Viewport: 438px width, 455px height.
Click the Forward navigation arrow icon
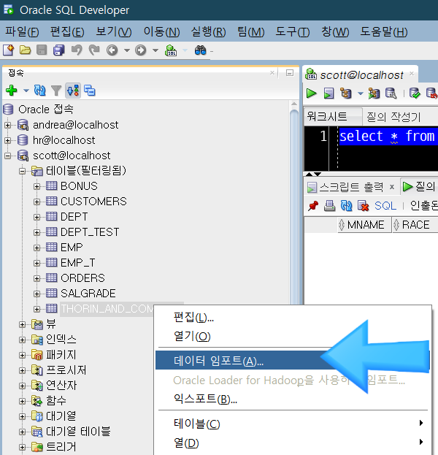point(141,50)
